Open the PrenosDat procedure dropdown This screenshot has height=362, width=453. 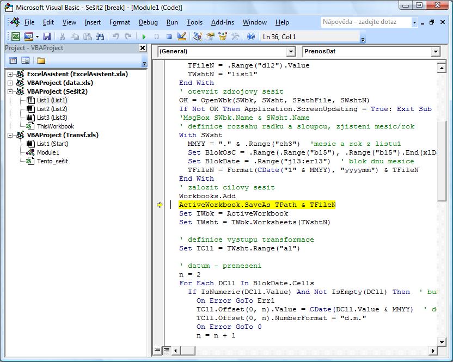point(436,51)
